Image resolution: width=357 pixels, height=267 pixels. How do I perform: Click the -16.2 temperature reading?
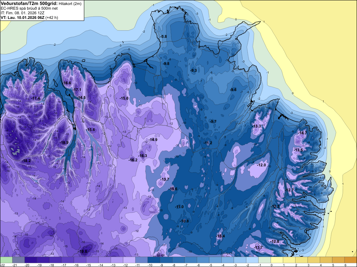tap(133, 160)
